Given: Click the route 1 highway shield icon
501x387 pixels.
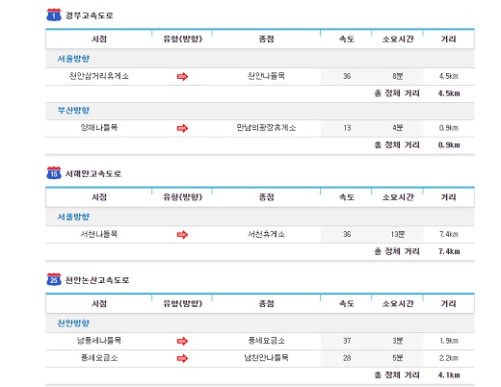Looking at the screenshot, I should click(54, 15).
